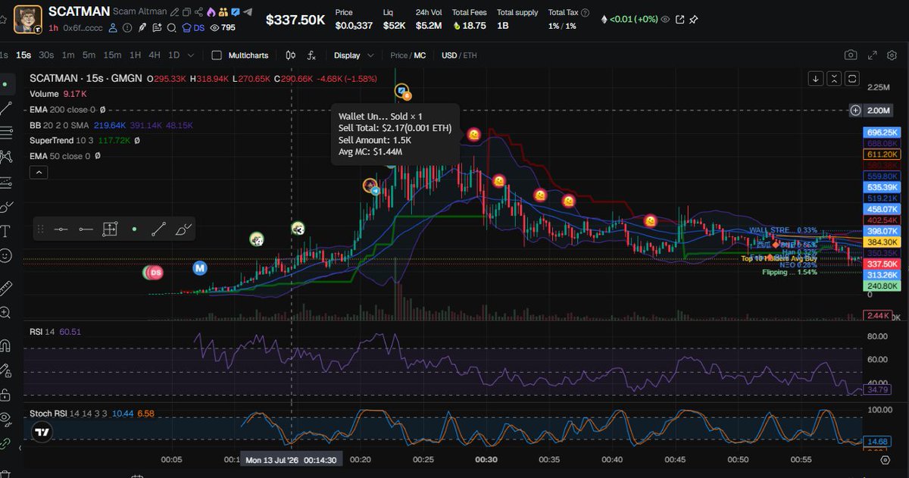Toggle magnet mode in left sidebar

(x=6, y=345)
